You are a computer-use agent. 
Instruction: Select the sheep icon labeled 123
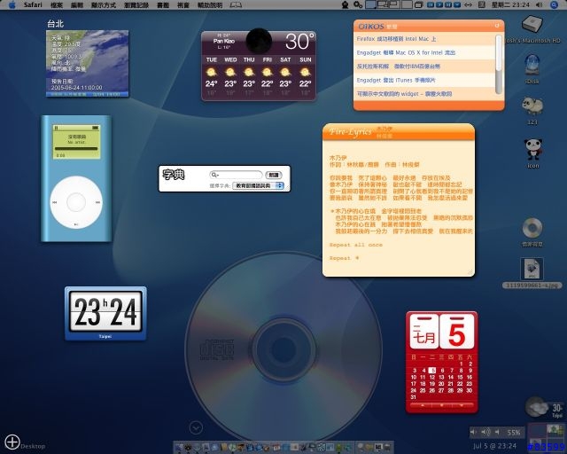click(532, 106)
